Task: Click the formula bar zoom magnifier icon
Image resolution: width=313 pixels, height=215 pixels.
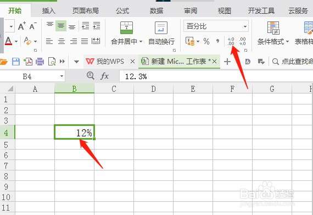Action: (91, 76)
